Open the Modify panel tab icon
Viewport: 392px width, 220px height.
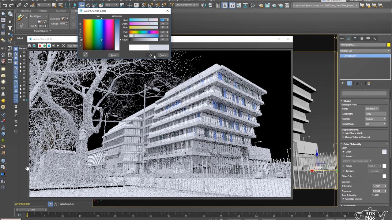tap(349, 38)
